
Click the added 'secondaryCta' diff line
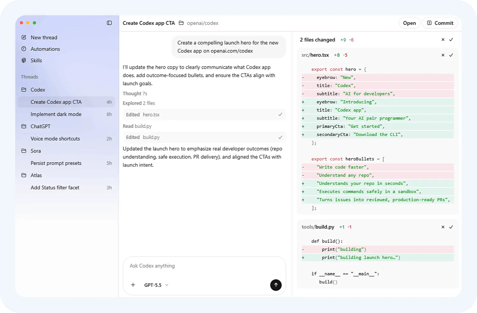(378, 135)
